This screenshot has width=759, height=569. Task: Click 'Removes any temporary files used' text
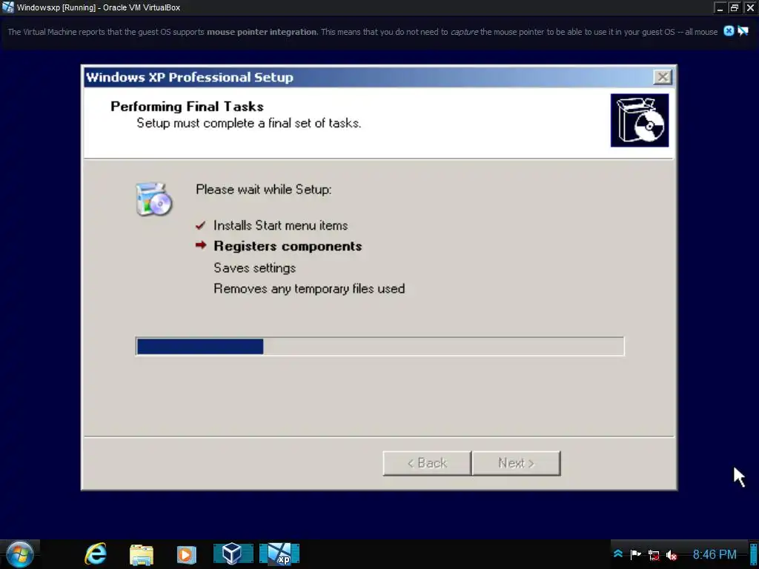[x=309, y=289]
